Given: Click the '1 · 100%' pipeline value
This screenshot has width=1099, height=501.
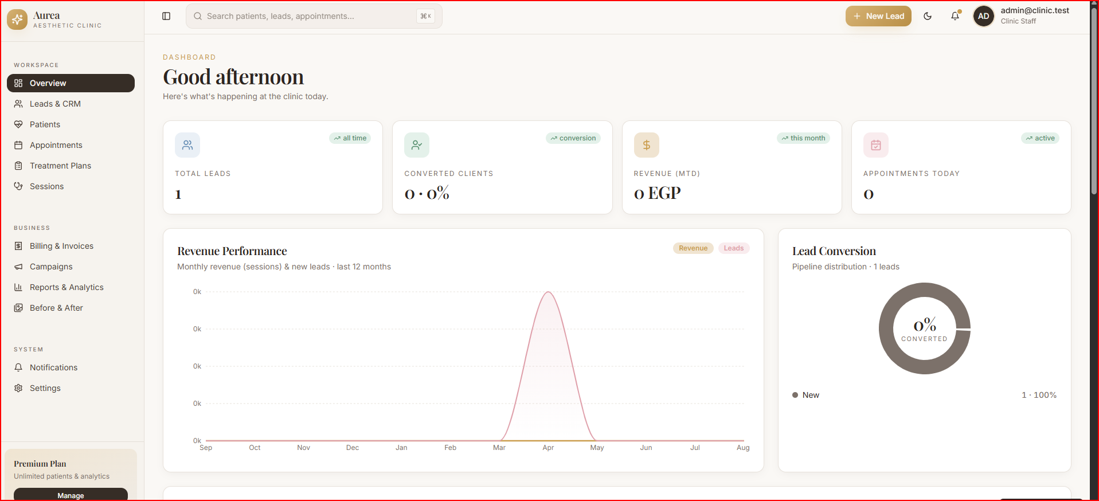Looking at the screenshot, I should point(1039,395).
